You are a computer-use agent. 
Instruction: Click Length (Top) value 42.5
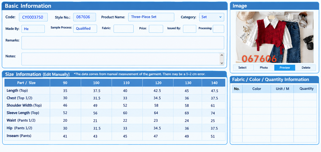coord(157,91)
